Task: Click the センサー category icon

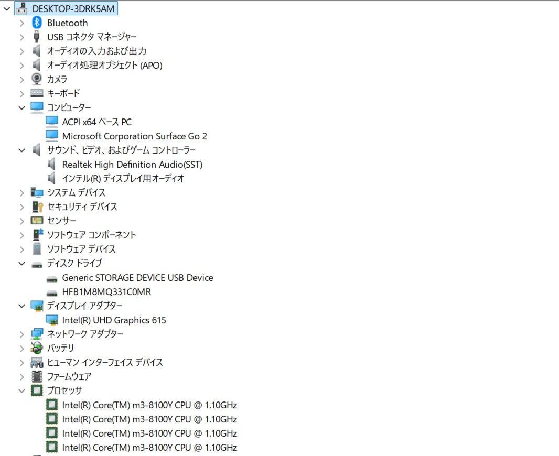Action: click(x=37, y=221)
